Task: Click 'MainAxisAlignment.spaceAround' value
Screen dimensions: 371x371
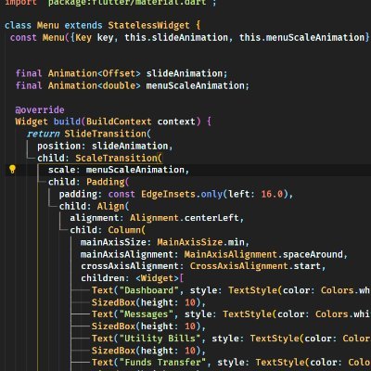Action: (263, 254)
